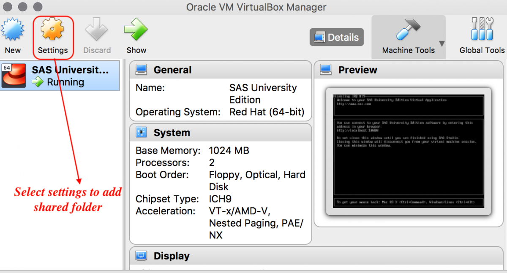
Task: Click the icon next to the Display header
Action: click(x=142, y=256)
